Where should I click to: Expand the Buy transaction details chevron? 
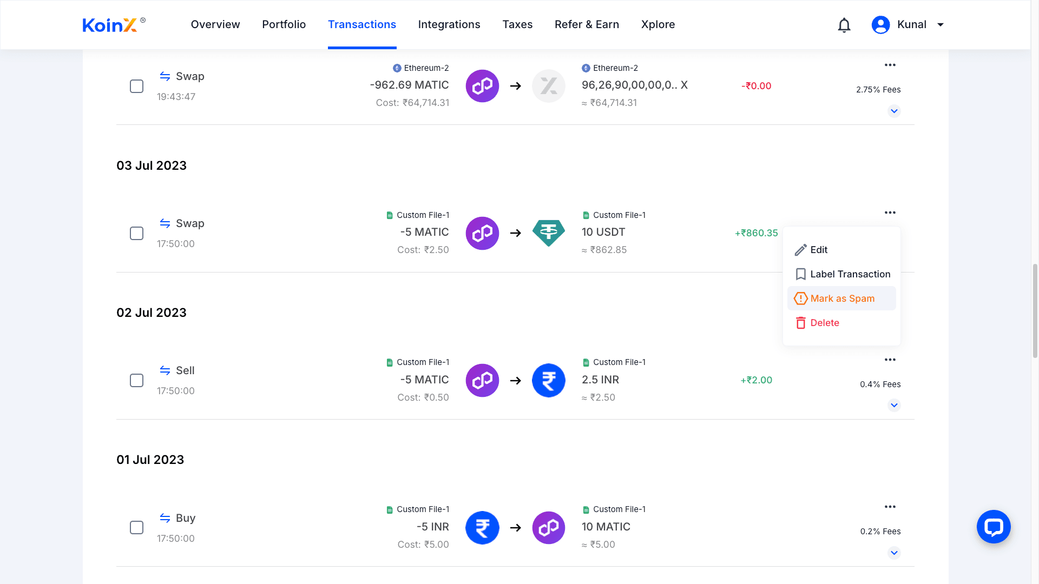[894, 553]
